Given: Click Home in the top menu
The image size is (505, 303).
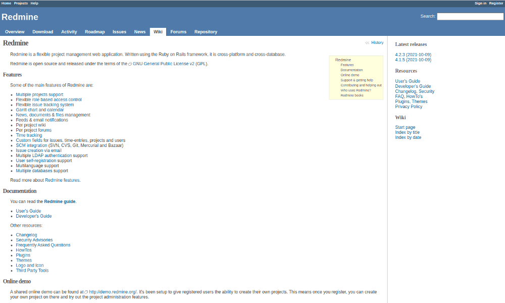Looking at the screenshot, I should pyautogui.click(x=6, y=3).
